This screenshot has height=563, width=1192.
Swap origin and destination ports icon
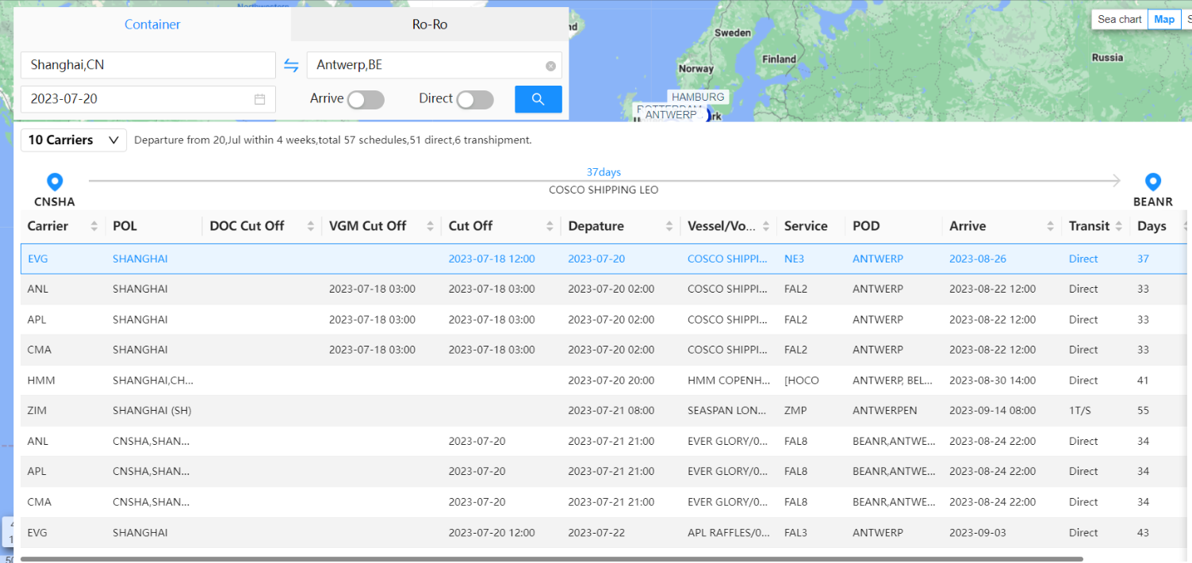291,65
